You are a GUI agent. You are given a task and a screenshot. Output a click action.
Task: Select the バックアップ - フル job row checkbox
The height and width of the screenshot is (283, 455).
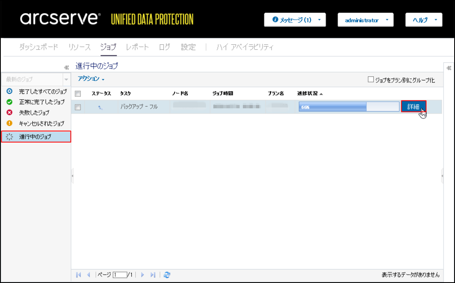78,107
